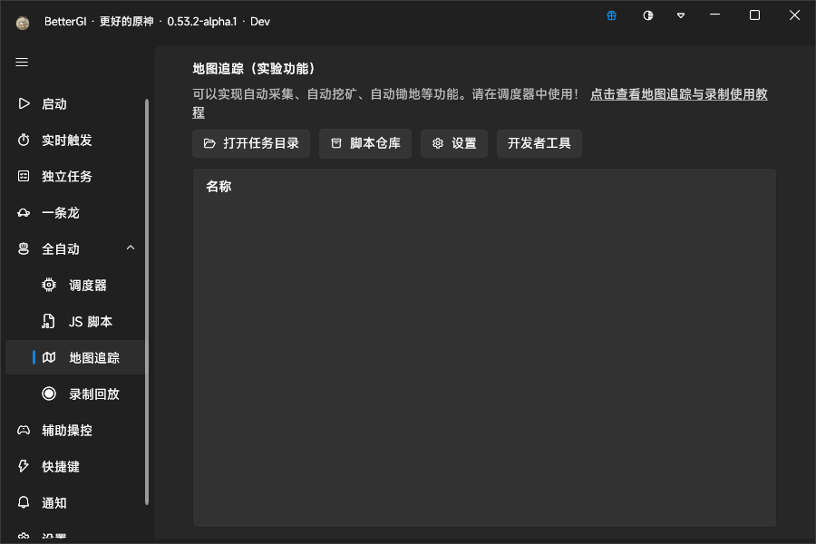Click the gamepad icon beside 辅助操控
The height and width of the screenshot is (544, 816).
pos(24,430)
